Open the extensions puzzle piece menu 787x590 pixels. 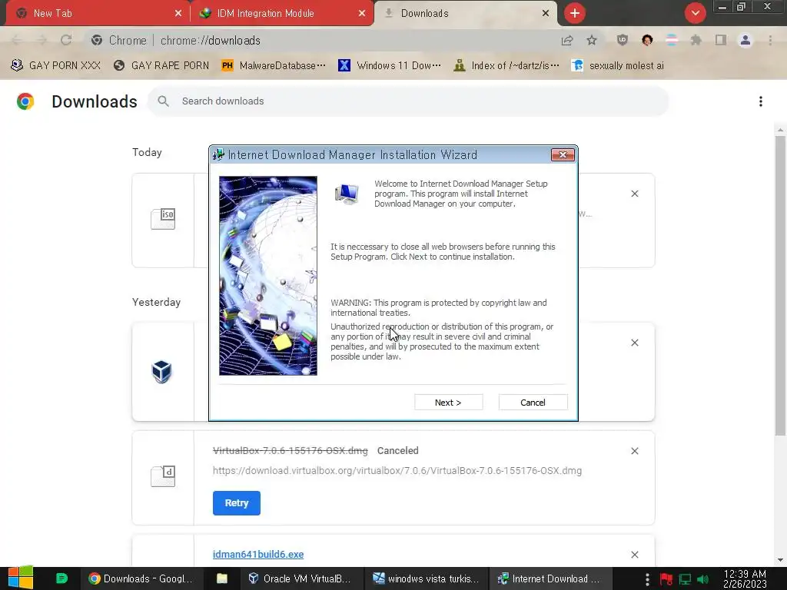[x=696, y=40]
